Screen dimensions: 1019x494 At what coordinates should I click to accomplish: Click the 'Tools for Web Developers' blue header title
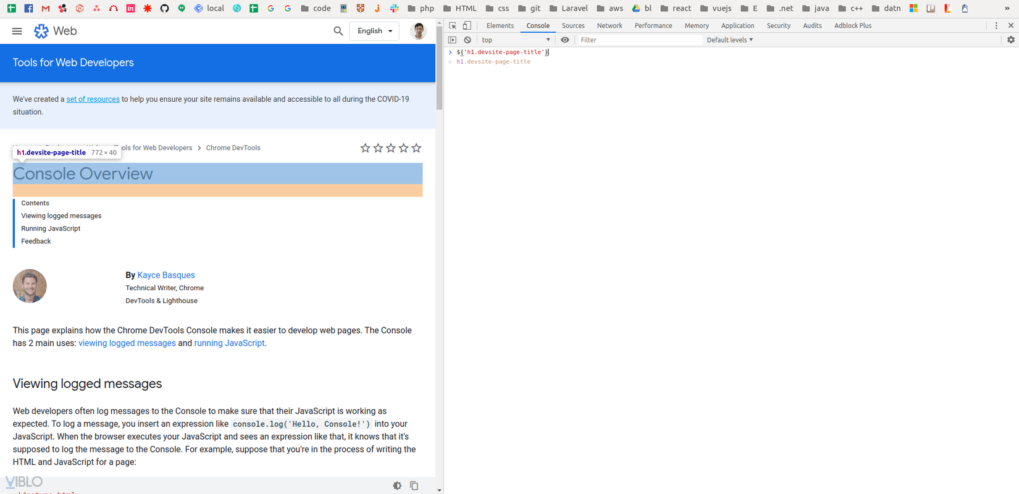pos(73,63)
